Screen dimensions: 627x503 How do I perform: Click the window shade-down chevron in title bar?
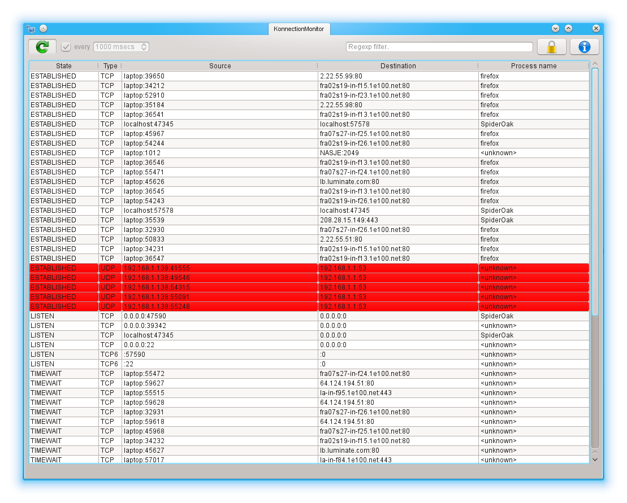[555, 28]
